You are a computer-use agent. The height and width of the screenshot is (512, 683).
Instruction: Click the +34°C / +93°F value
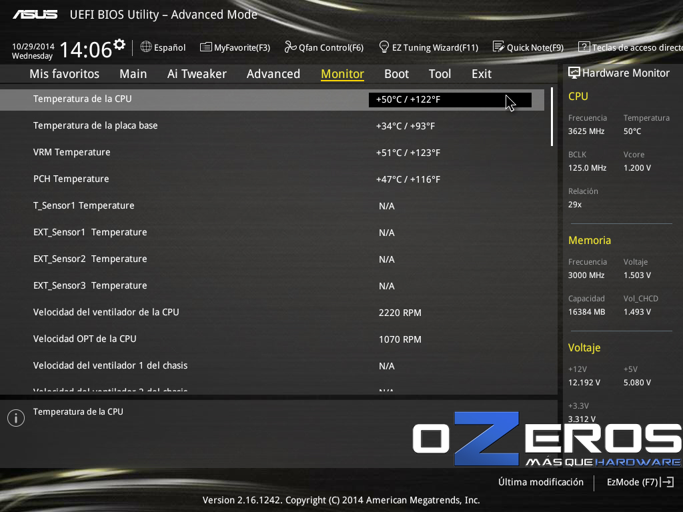click(406, 126)
